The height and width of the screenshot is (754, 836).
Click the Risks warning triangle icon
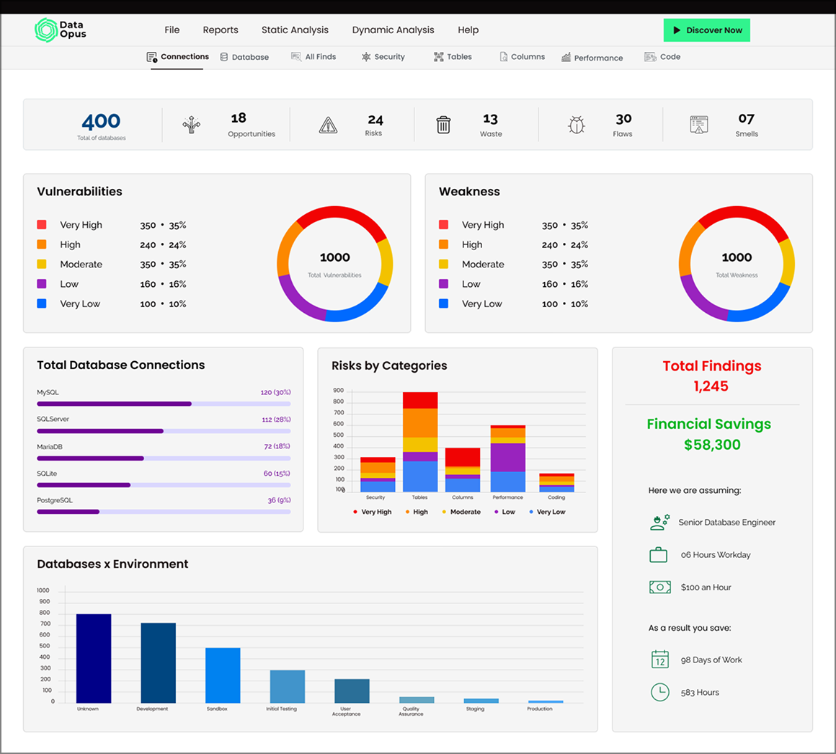tap(328, 125)
